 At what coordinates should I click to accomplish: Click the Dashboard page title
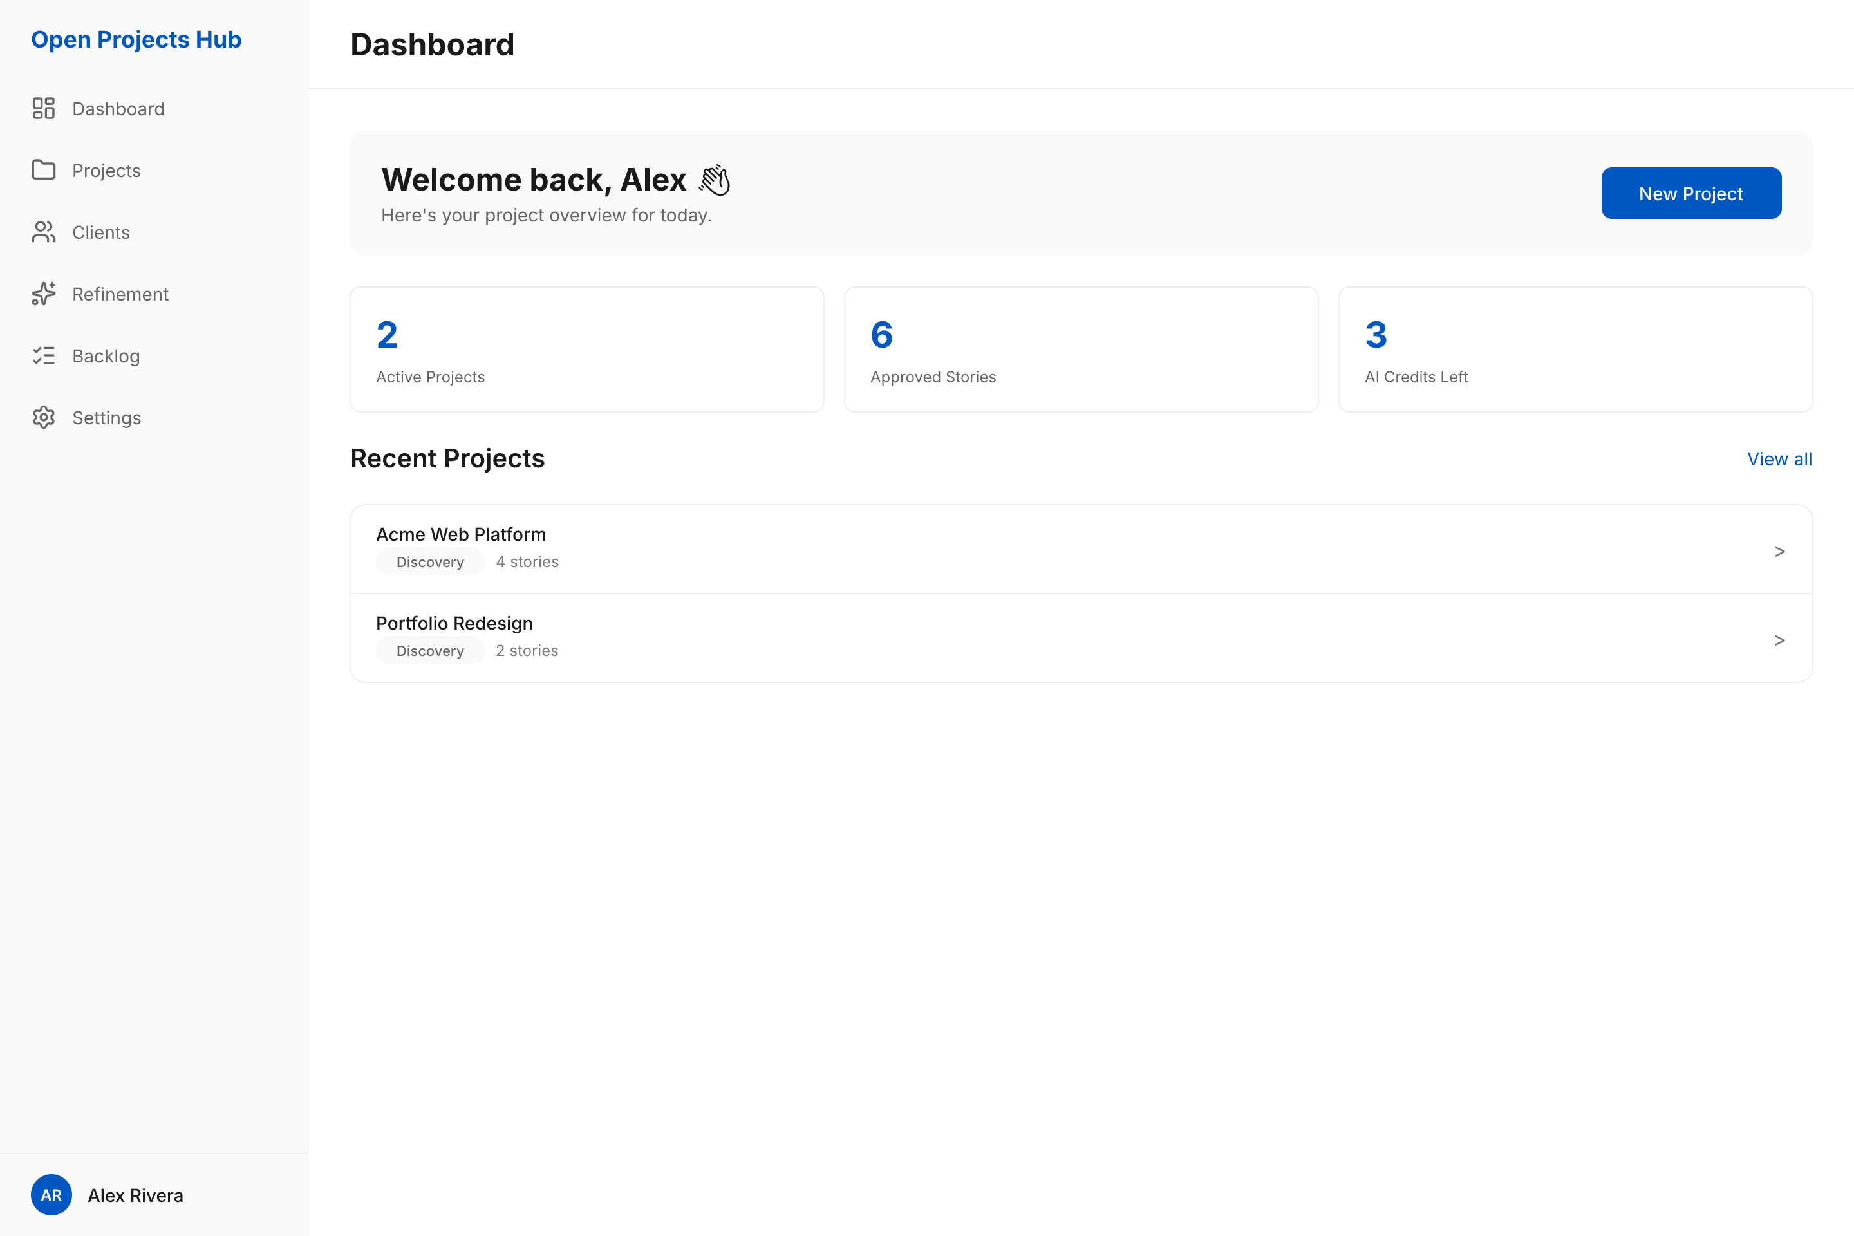(x=432, y=44)
